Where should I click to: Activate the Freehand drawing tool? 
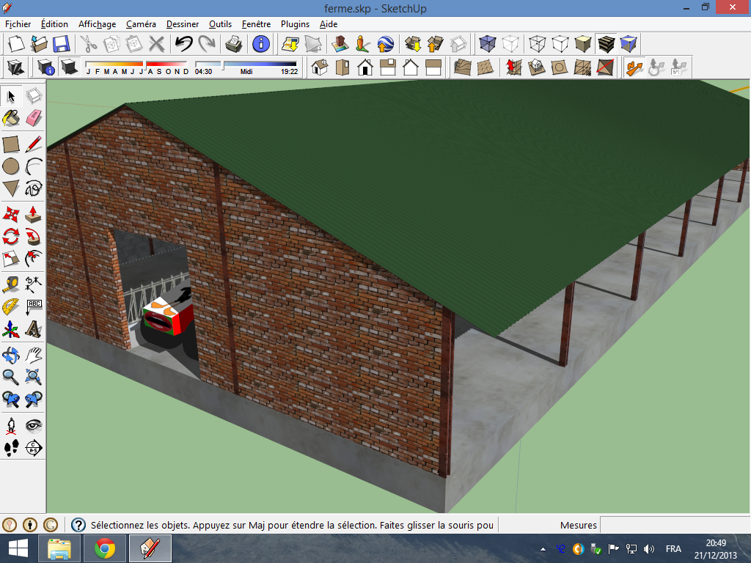click(x=34, y=188)
